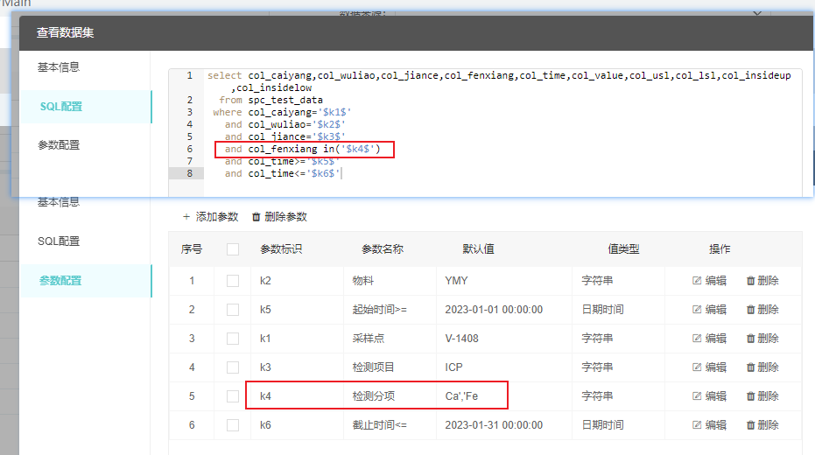
Task: Click line number 3 in SQL gutter
Action: pyautogui.click(x=190, y=112)
